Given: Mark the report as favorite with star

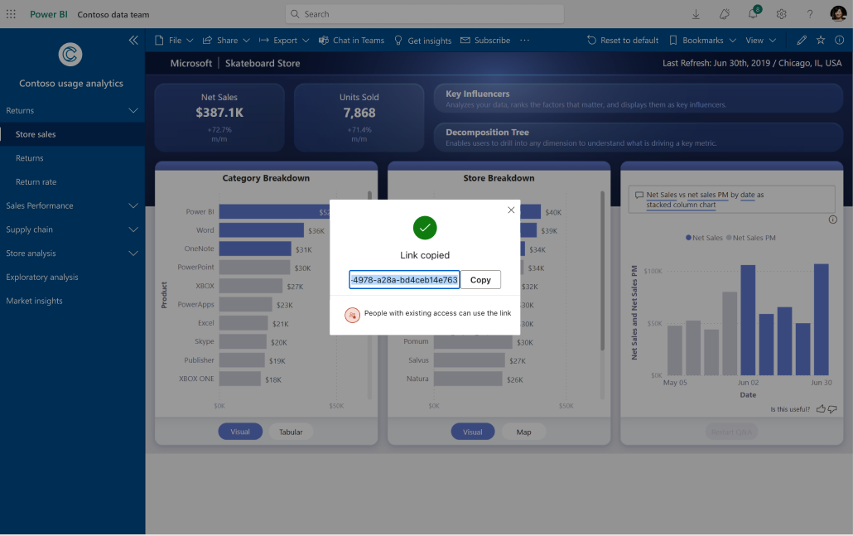Looking at the screenshot, I should pyautogui.click(x=819, y=40).
